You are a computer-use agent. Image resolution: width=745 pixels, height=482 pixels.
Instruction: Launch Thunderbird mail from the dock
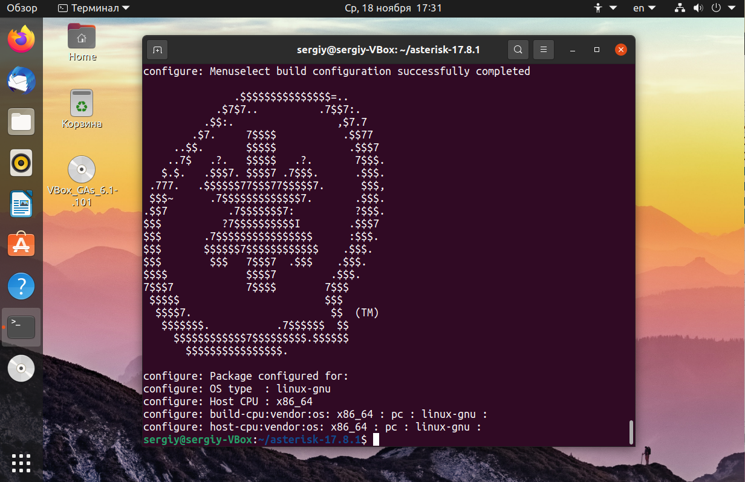click(x=21, y=80)
